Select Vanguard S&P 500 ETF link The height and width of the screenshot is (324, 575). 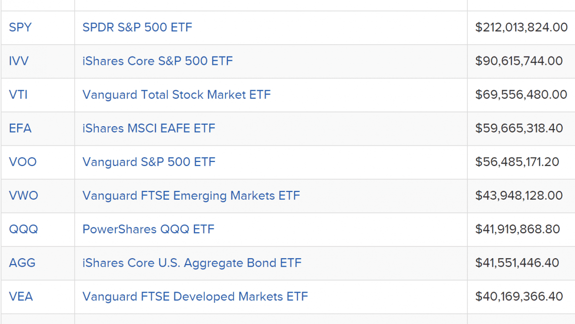click(149, 162)
